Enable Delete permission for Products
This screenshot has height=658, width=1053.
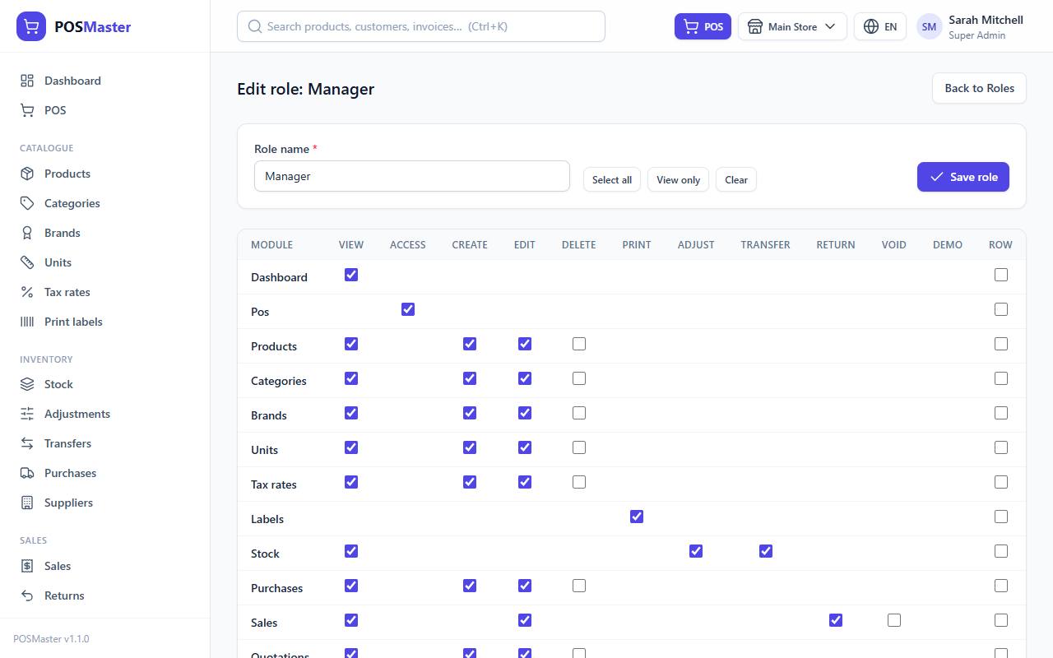click(x=579, y=344)
